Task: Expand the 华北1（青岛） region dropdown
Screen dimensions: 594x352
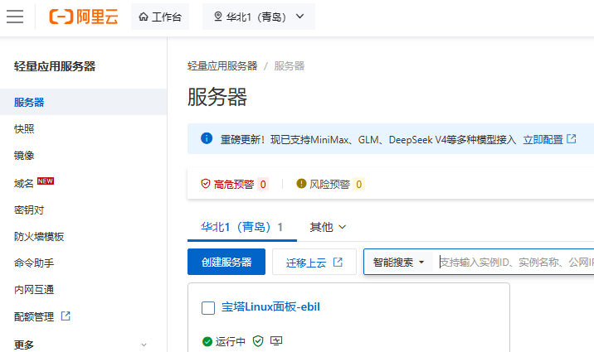Action: click(x=259, y=17)
